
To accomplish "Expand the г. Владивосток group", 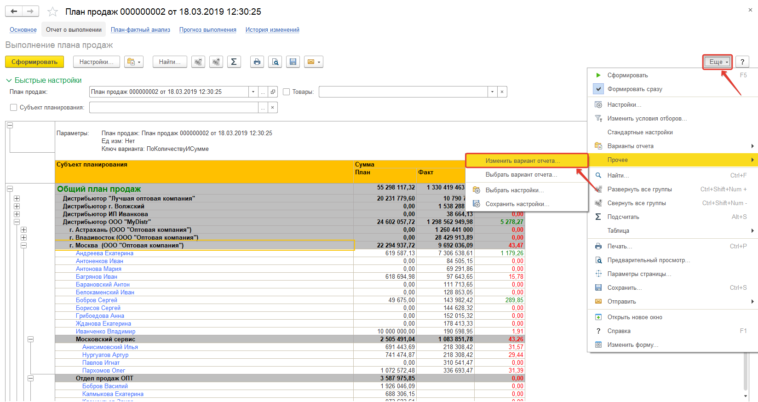I will tap(23, 238).
